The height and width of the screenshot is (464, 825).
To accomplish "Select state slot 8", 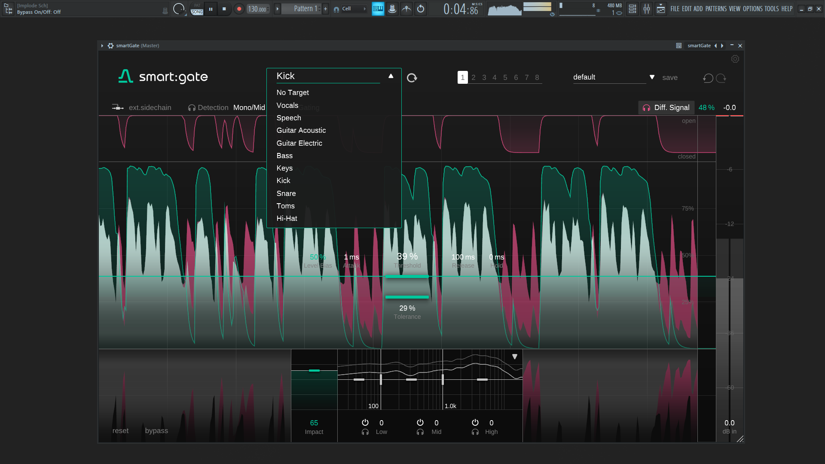I will [x=537, y=77].
